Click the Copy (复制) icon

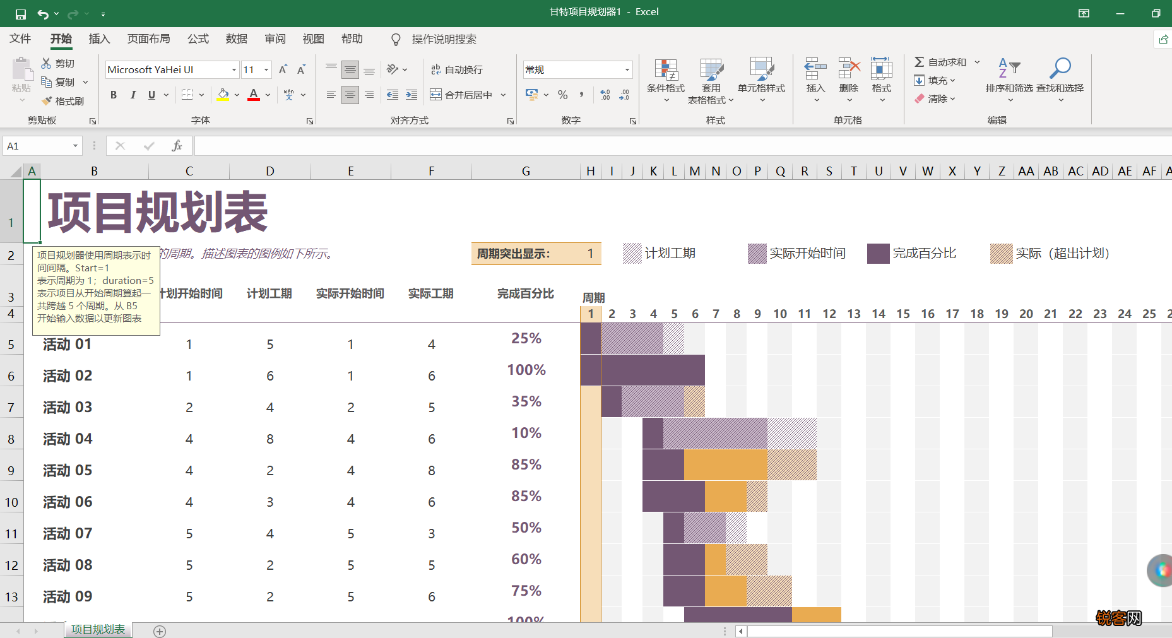(x=46, y=82)
